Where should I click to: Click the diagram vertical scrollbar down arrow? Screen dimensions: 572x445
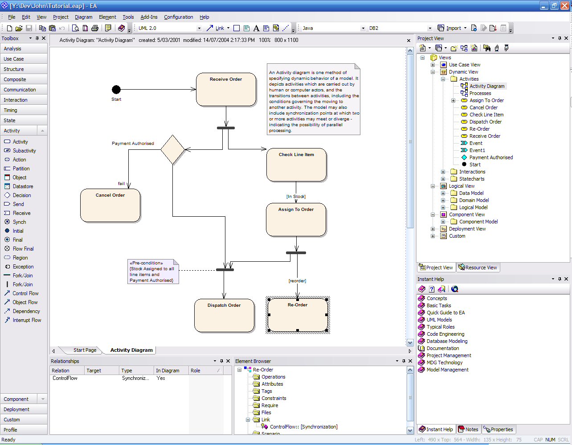tap(410, 342)
